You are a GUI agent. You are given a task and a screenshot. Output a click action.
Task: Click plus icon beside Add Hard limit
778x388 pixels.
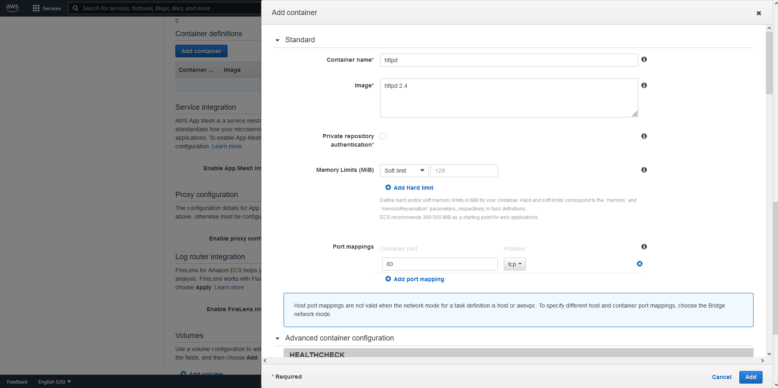388,187
